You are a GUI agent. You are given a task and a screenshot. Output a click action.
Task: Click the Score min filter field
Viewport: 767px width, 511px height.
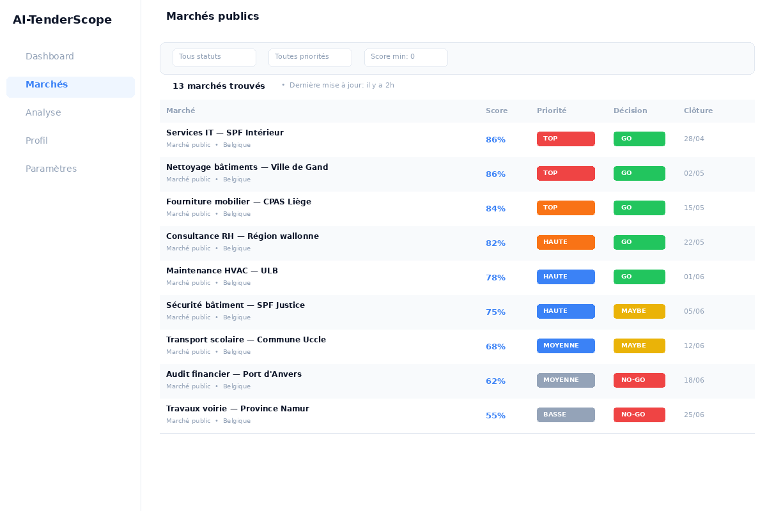(406, 57)
